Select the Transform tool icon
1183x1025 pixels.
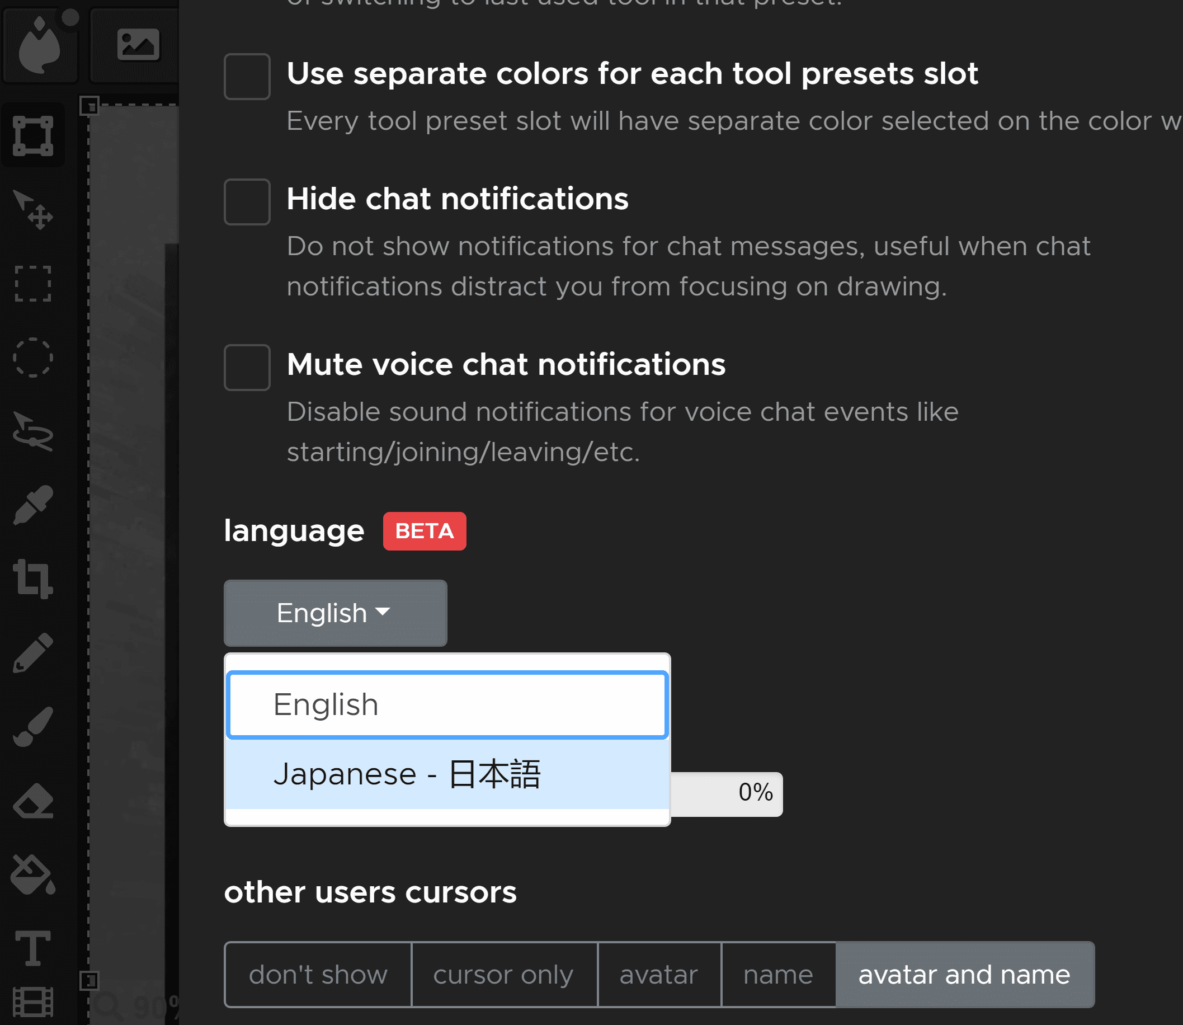[33, 135]
